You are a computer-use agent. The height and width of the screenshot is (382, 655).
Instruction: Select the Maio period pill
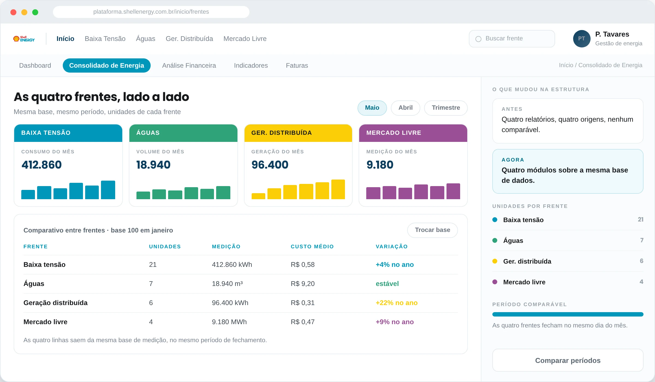[372, 108]
